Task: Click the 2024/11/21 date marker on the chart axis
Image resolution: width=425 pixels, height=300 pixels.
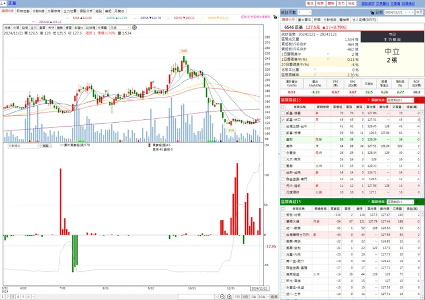Action: click(260, 289)
